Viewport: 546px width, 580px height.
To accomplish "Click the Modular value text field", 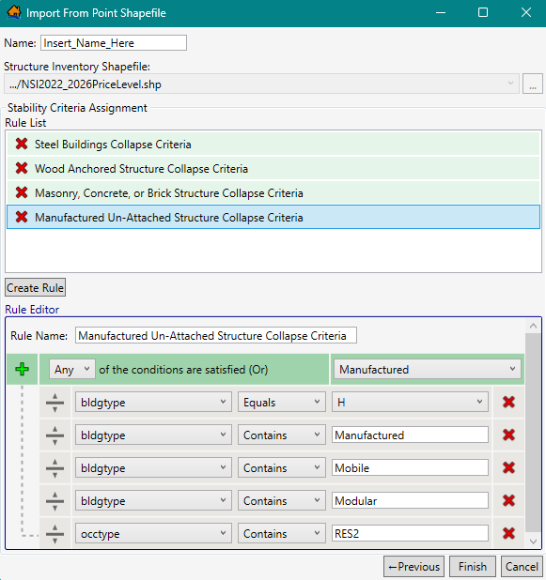I will pos(410,501).
